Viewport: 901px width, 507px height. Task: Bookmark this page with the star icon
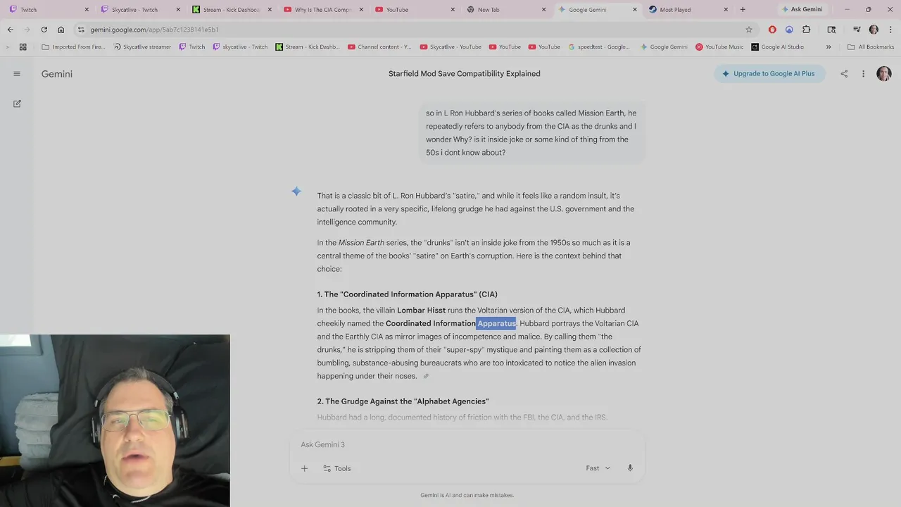pos(749,30)
